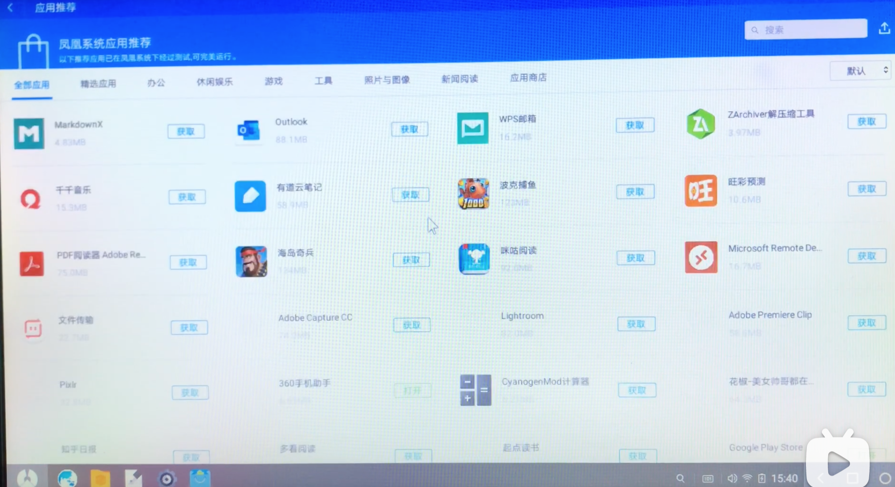This screenshot has height=487, width=895.
Task: Launch the browser from the taskbar
Action: [x=67, y=478]
